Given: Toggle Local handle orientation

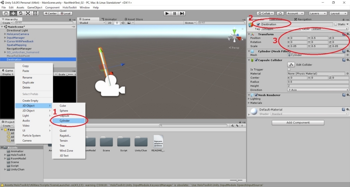Looking at the screenshot, I should point(65,13).
